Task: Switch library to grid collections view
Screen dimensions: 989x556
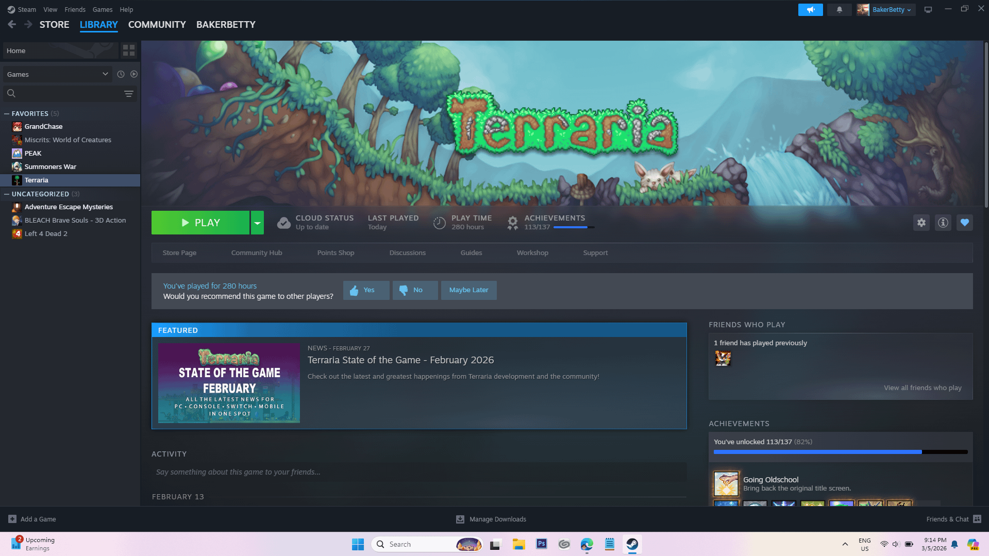Action: click(129, 50)
